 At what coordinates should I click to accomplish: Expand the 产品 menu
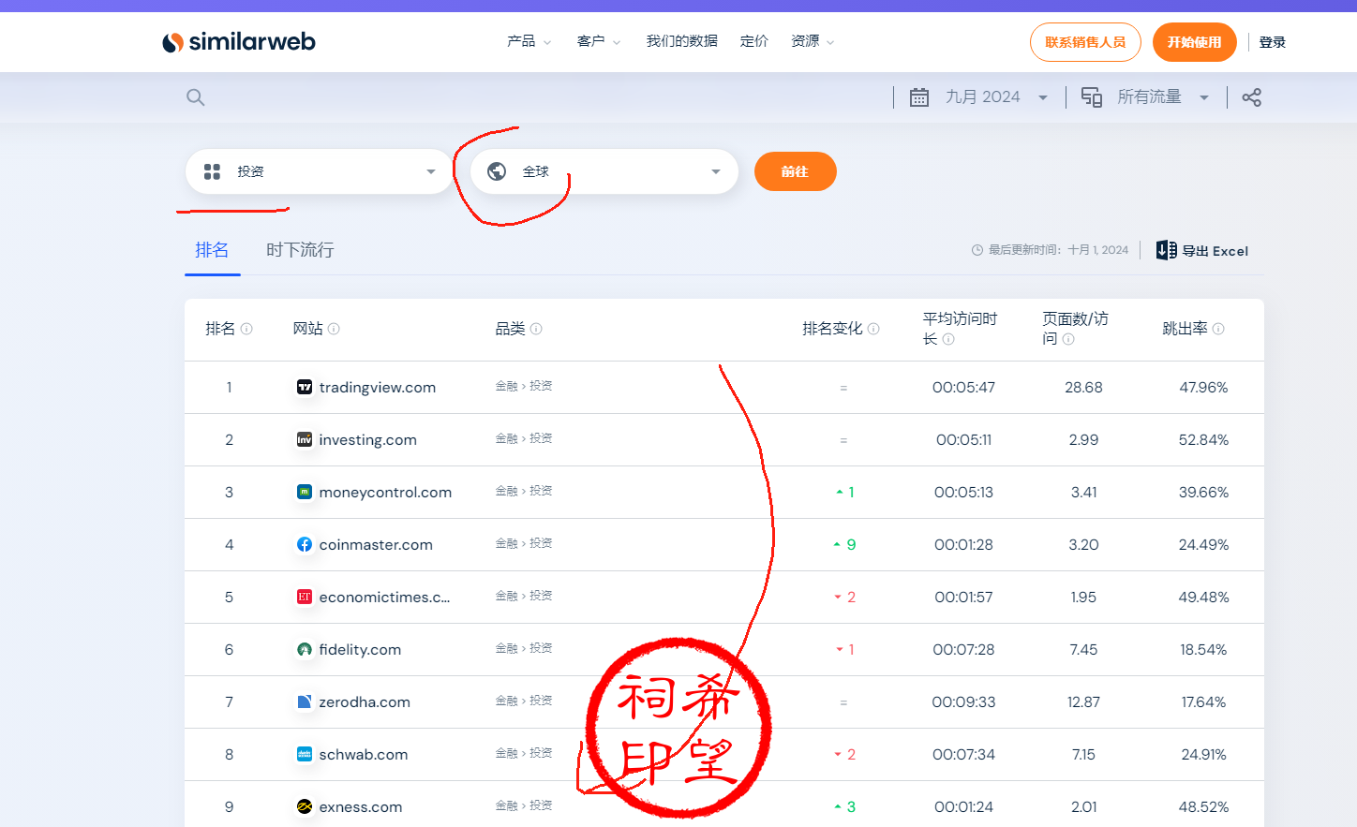click(529, 41)
